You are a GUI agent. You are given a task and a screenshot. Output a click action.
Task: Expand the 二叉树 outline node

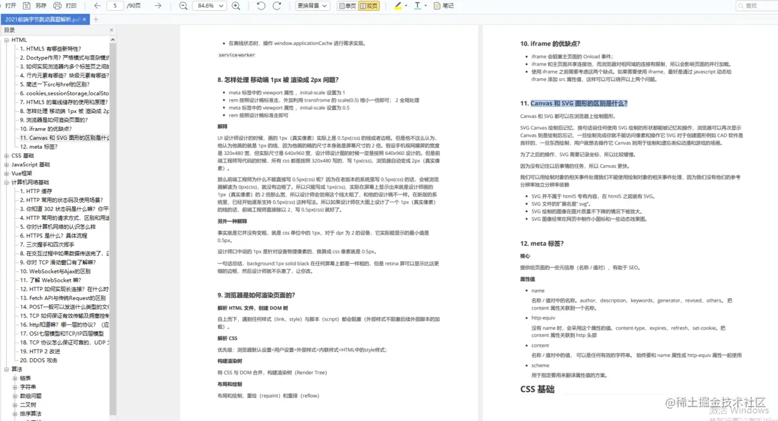click(15, 405)
